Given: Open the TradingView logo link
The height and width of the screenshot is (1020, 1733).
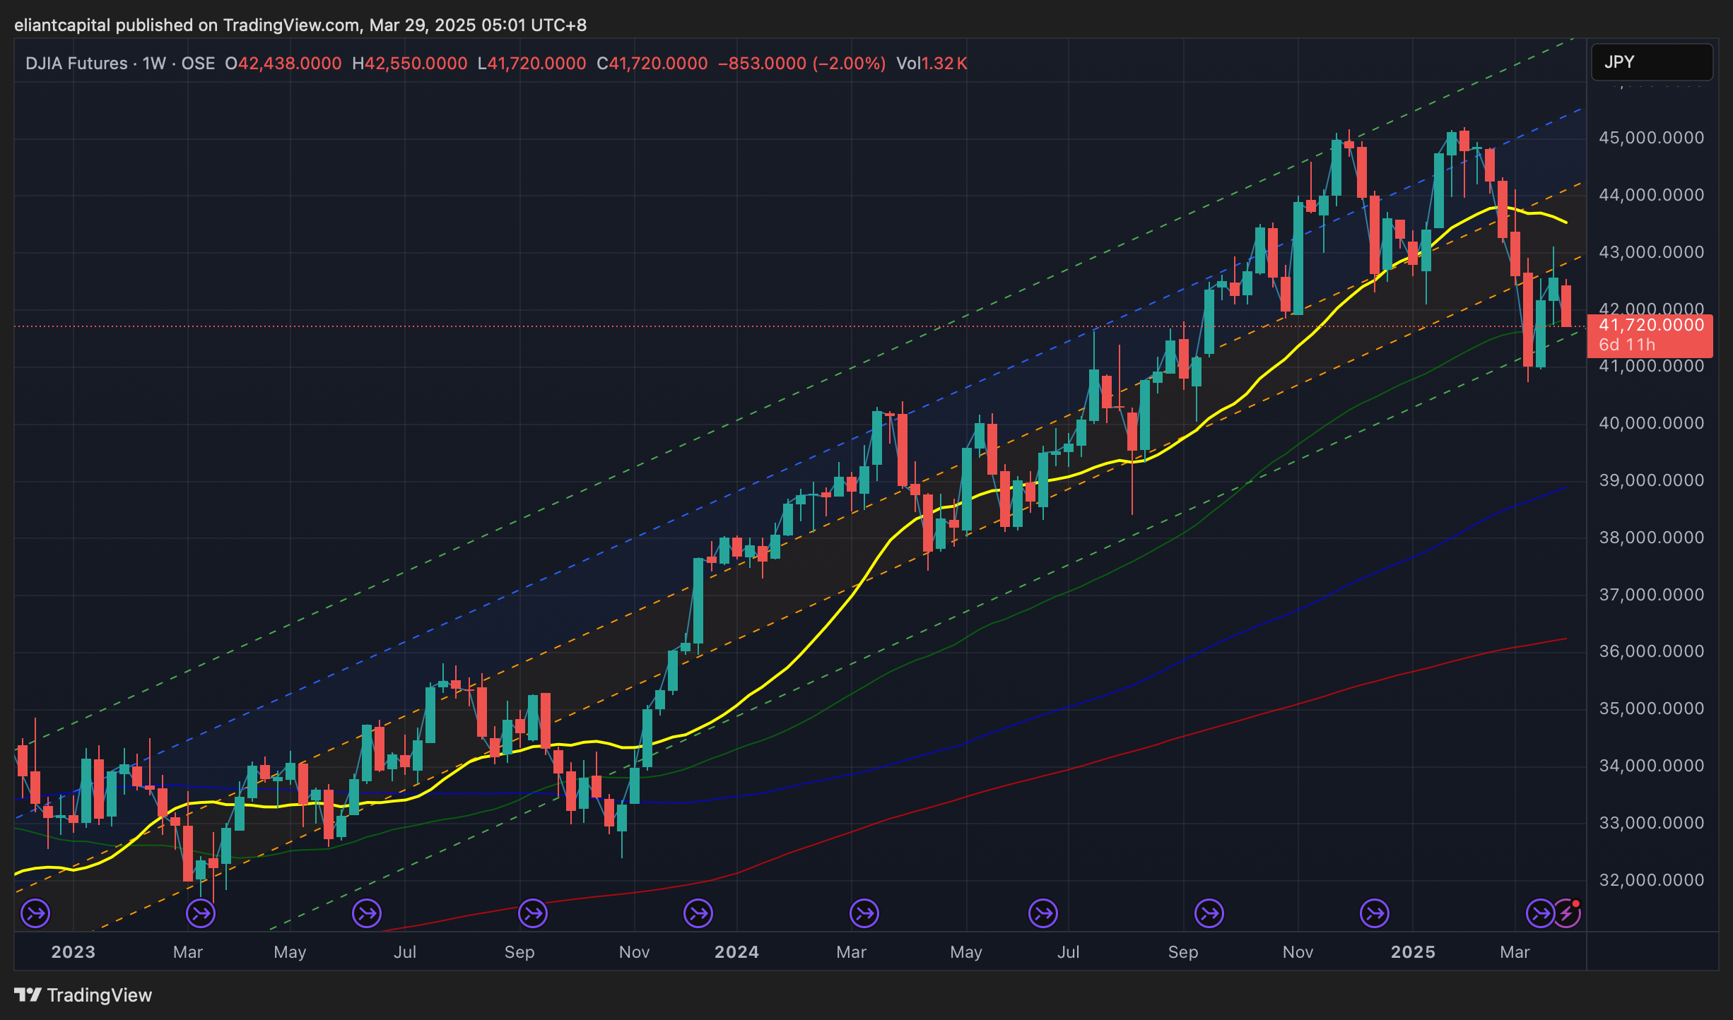Looking at the screenshot, I should [x=83, y=995].
